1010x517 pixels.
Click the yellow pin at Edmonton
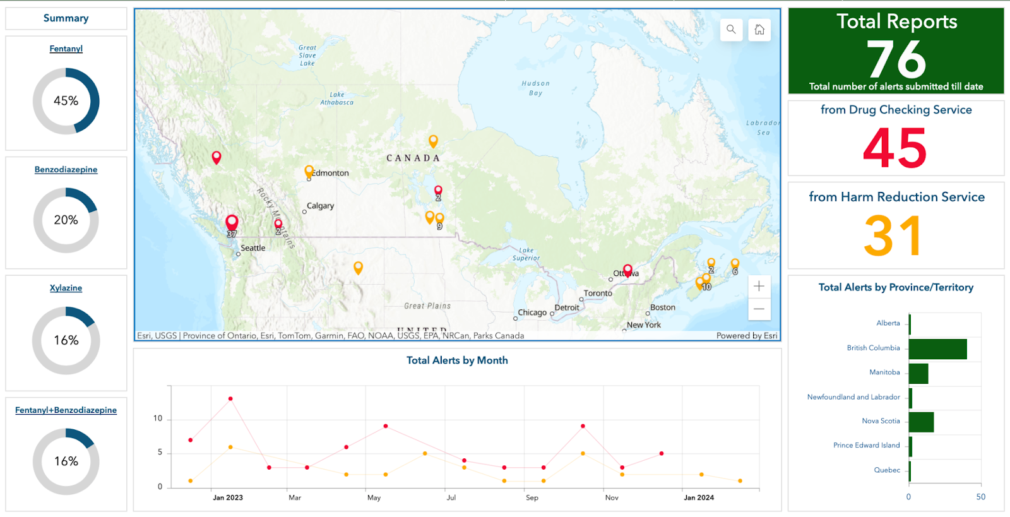pos(309,171)
